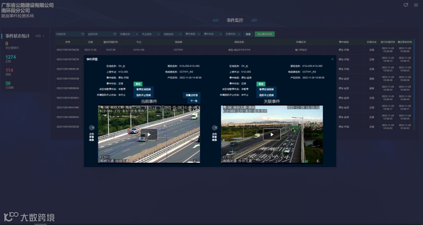Click the 相机中止检测 button under current event
Image resolution: width=423 pixels, height=225 pixels.
[x=143, y=95]
